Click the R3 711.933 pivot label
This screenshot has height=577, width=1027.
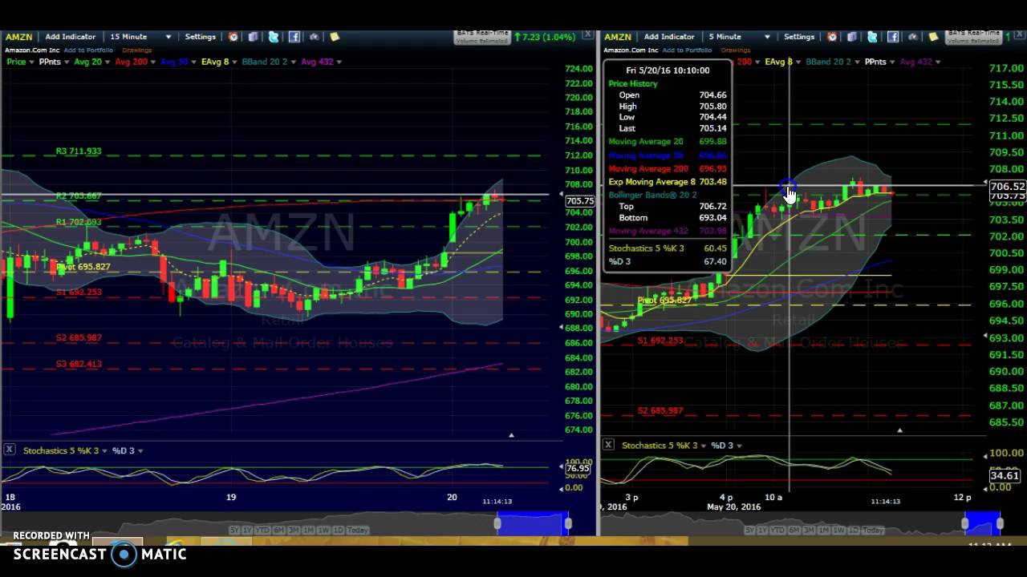79,151
